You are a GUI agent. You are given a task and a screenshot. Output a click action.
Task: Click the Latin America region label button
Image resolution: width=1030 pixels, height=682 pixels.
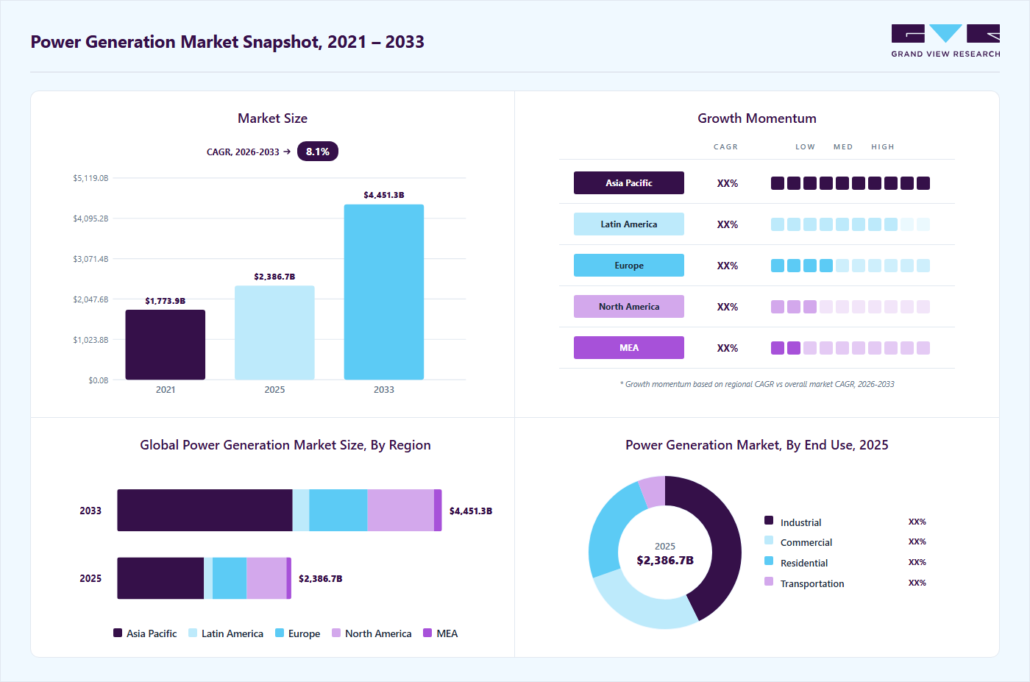(x=629, y=224)
